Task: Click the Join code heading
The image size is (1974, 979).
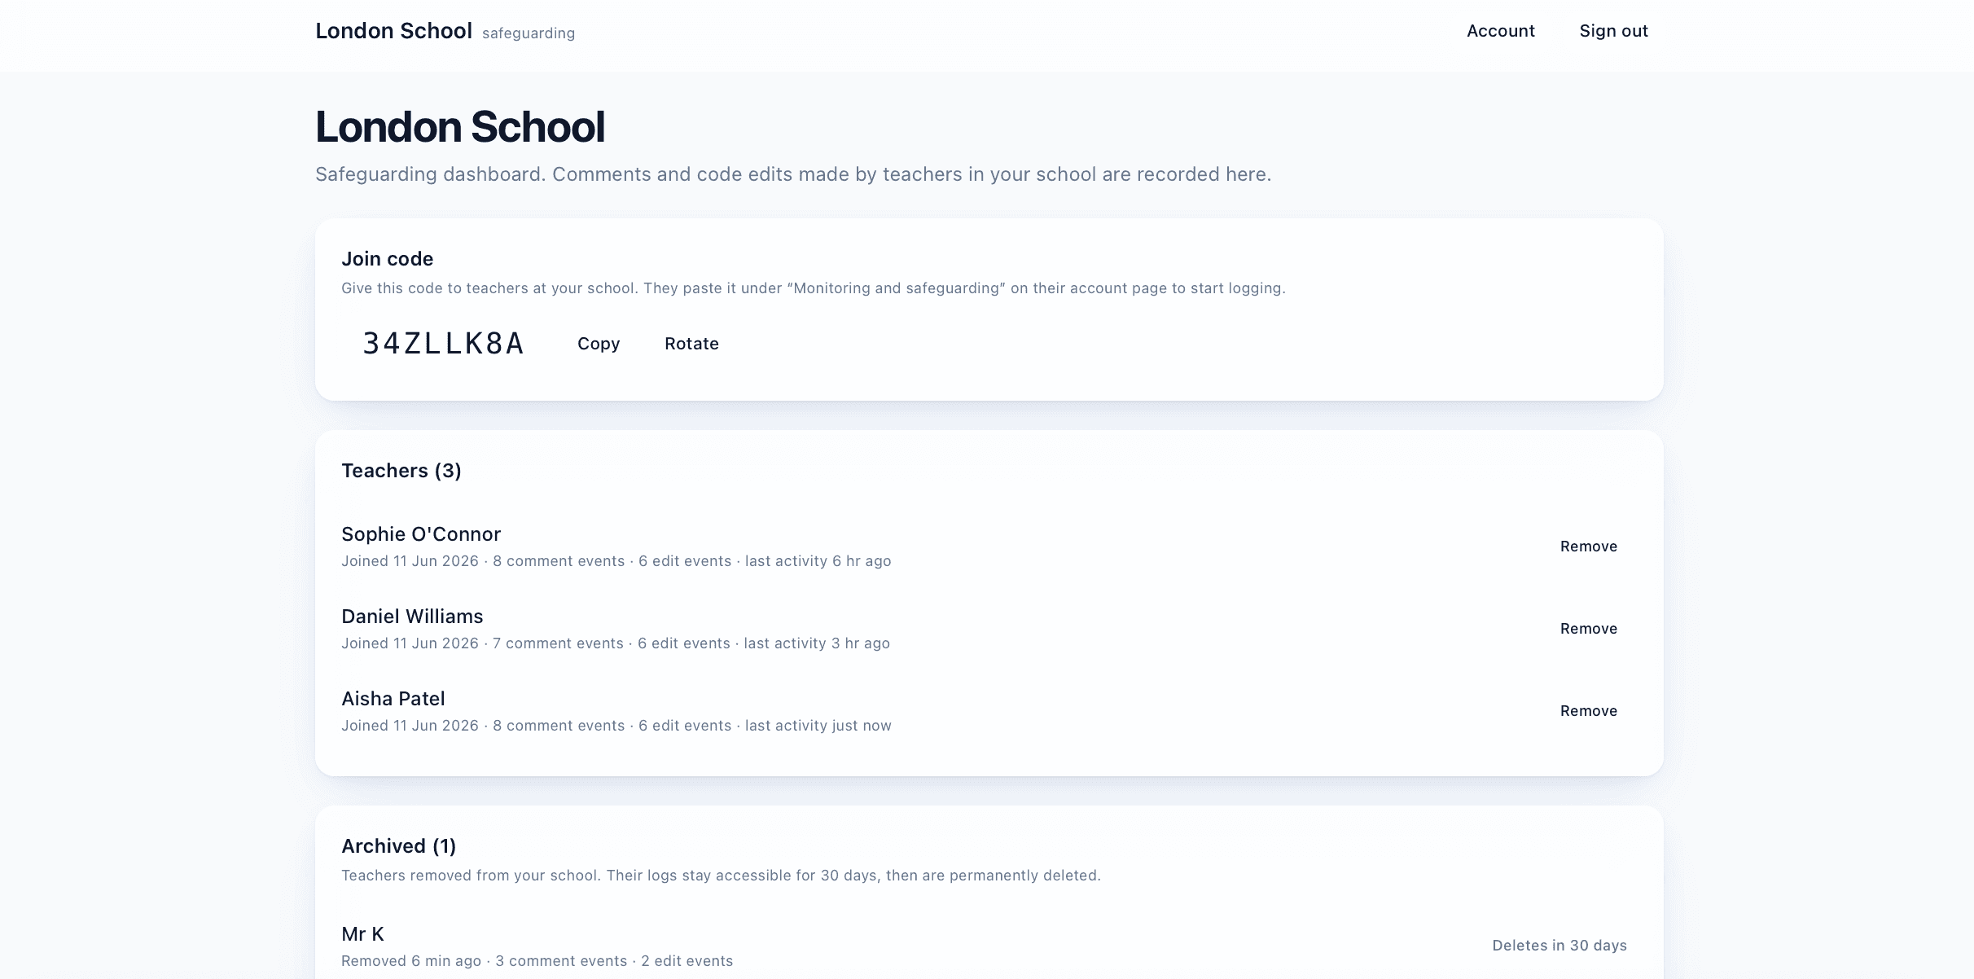Action: click(387, 259)
